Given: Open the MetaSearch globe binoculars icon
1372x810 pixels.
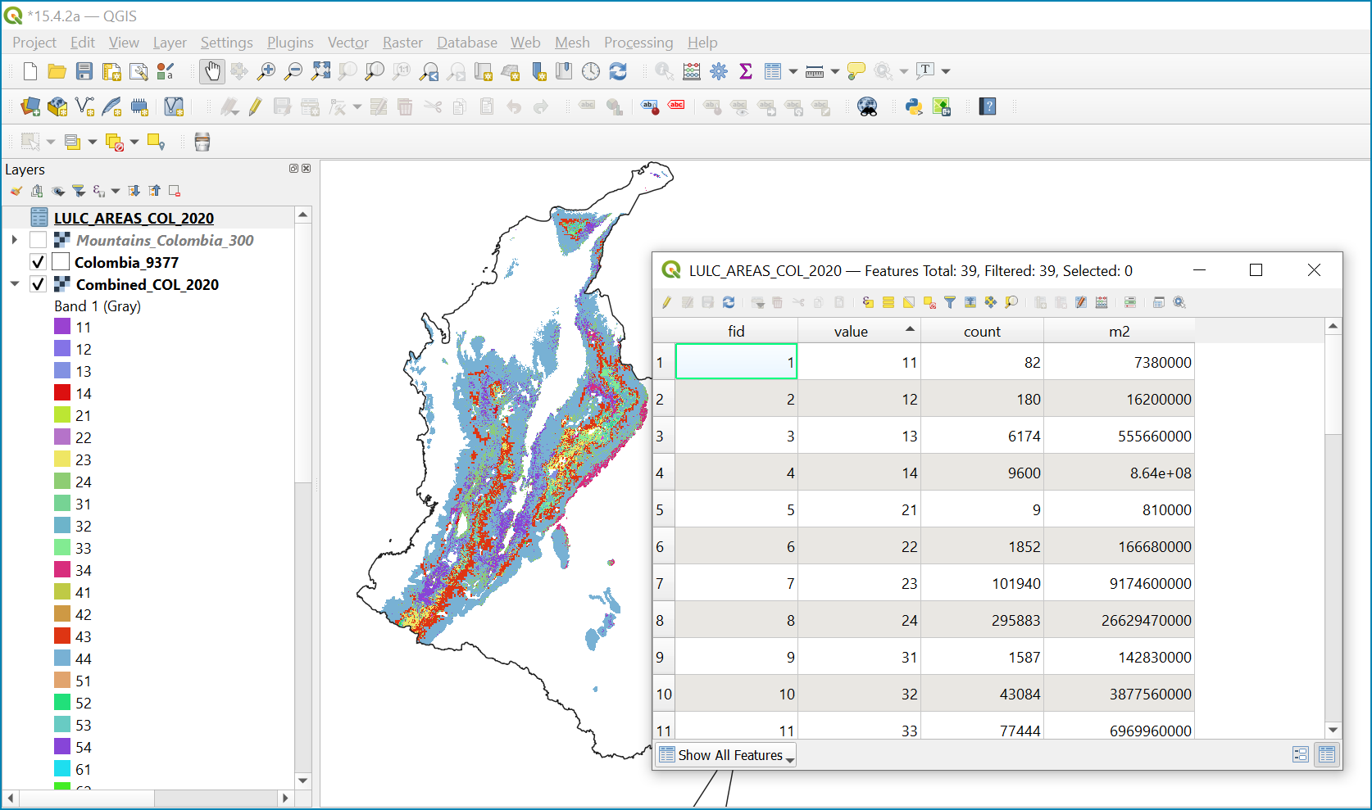Looking at the screenshot, I should 867,106.
